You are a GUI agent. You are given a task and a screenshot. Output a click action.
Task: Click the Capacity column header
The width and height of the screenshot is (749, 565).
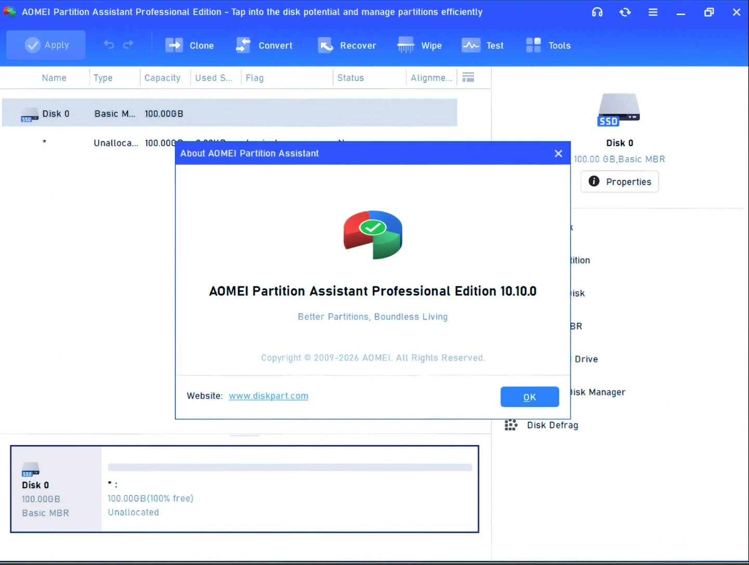(x=162, y=78)
